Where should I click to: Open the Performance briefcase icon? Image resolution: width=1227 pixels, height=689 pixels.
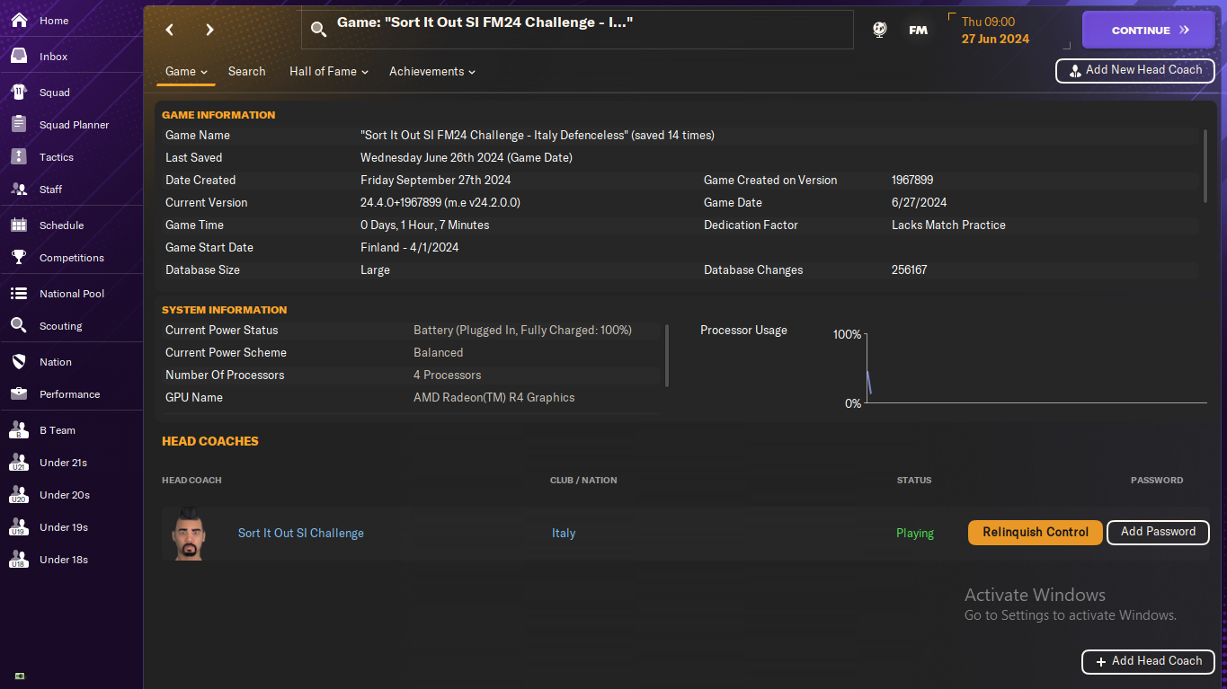click(x=19, y=394)
